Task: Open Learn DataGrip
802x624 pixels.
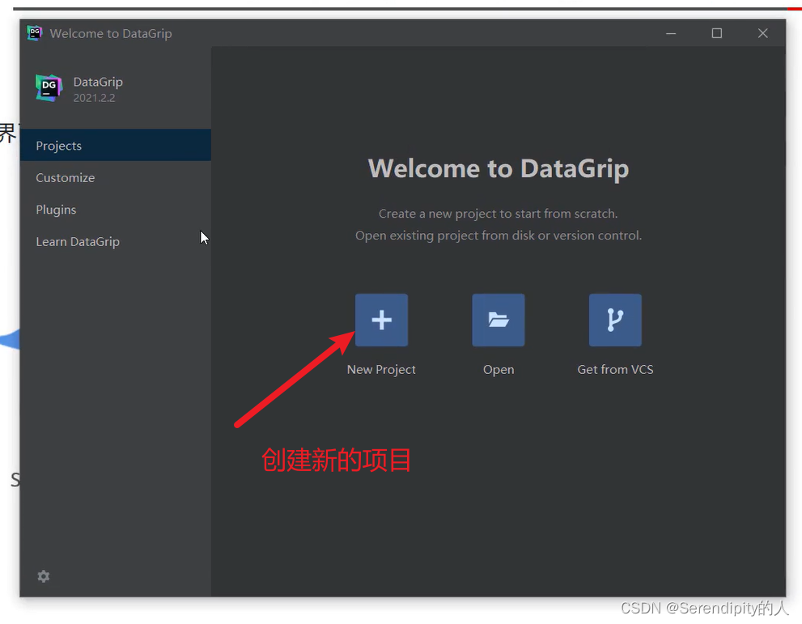Action: [78, 241]
